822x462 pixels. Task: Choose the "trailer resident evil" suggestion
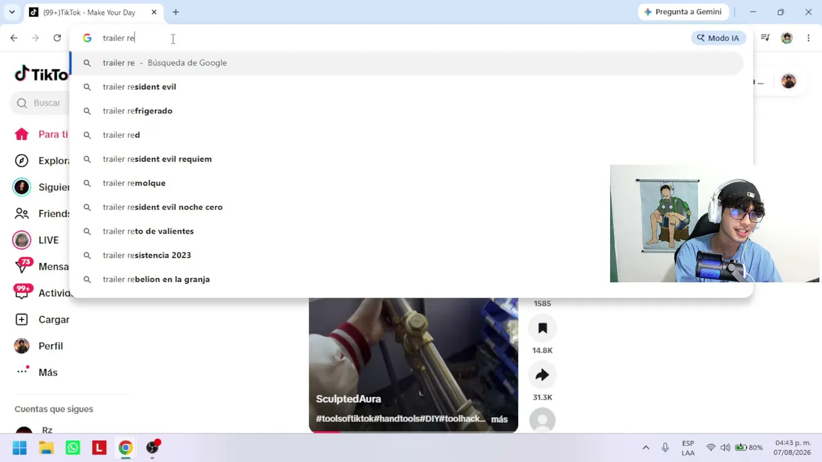pos(407,87)
